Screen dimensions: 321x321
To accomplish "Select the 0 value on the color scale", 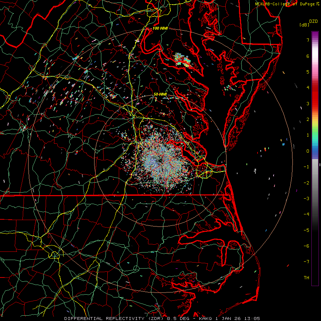I will pyautogui.click(x=308, y=151).
